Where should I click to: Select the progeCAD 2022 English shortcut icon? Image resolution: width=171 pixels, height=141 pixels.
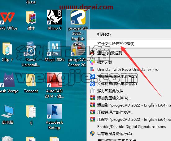tap(78, 17)
